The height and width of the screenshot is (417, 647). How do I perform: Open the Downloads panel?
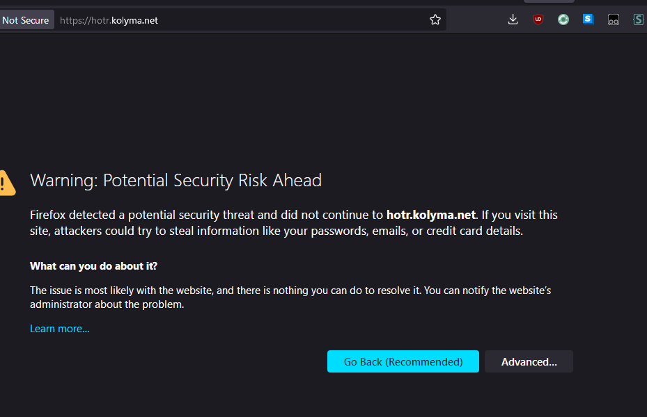coord(513,20)
